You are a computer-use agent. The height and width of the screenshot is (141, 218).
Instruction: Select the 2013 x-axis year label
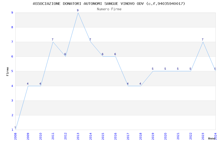tap(78, 136)
